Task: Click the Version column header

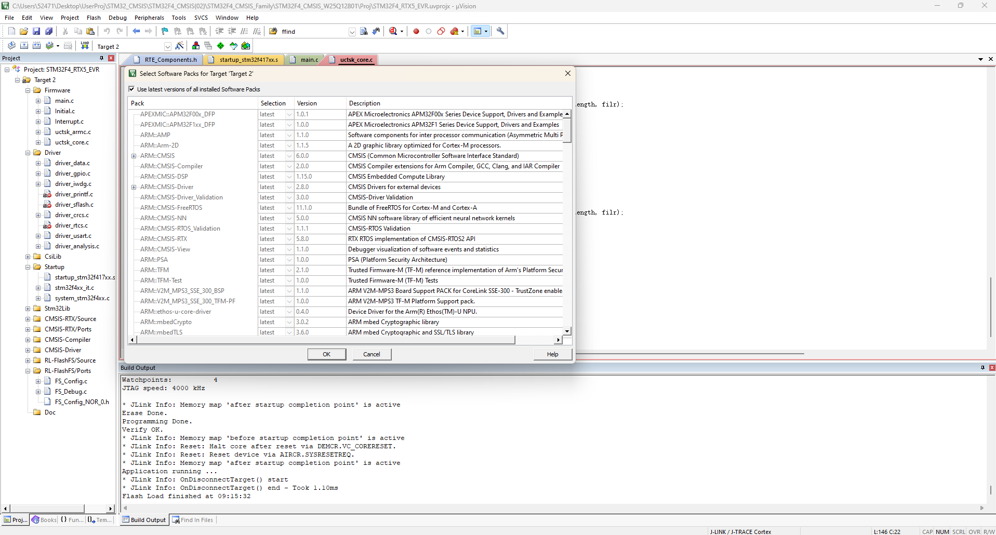Action: [320, 103]
